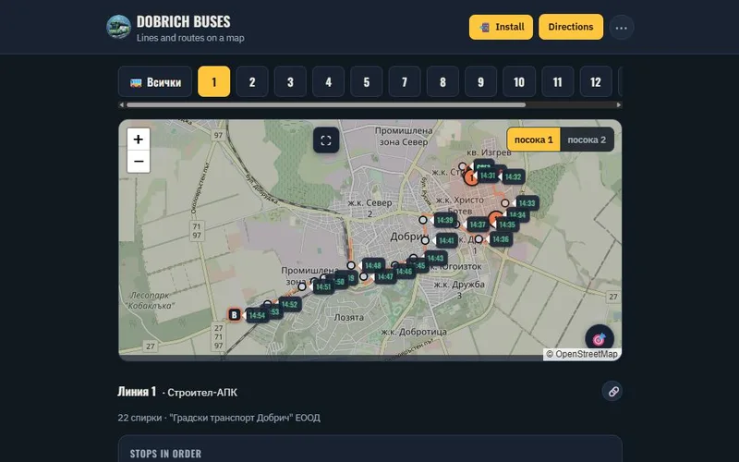The height and width of the screenshot is (462, 739).
Task: Click the line tabs horizontal scrollbar thumb
Action: [x=326, y=104]
